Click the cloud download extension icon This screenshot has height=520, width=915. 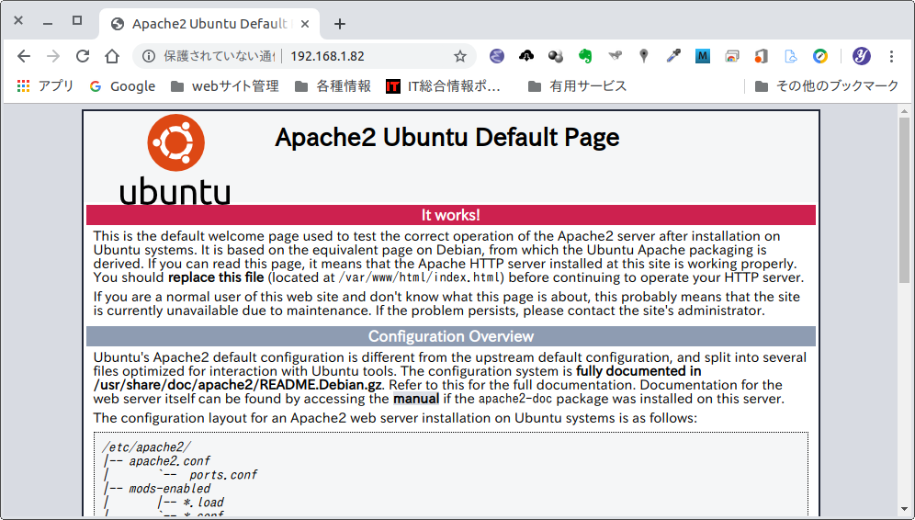point(526,56)
